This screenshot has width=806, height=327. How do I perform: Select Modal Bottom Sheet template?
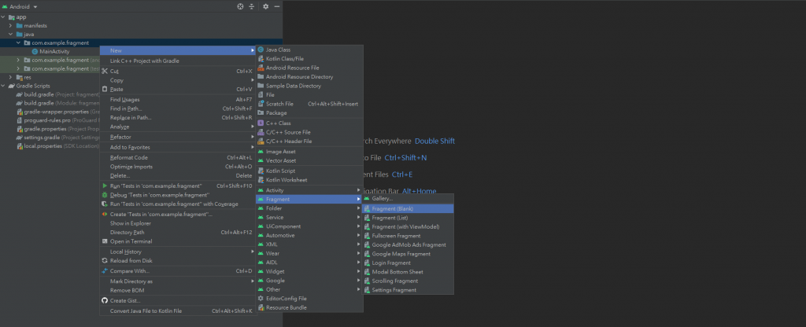point(408,272)
